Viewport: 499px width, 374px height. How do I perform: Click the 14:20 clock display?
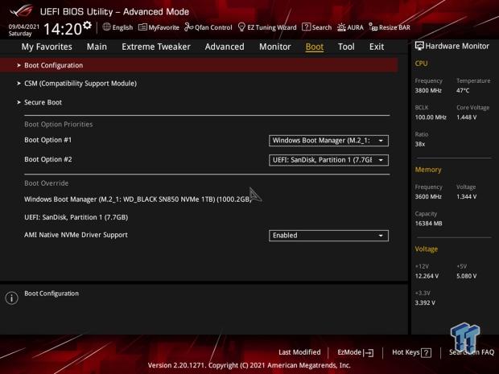tap(63, 29)
